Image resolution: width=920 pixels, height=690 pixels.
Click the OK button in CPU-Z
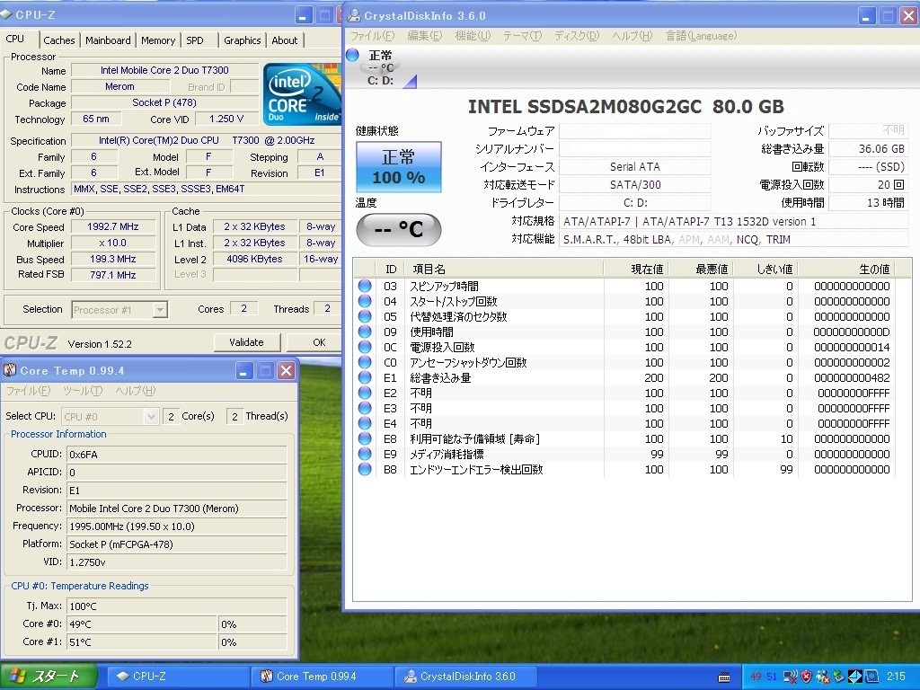[x=318, y=342]
